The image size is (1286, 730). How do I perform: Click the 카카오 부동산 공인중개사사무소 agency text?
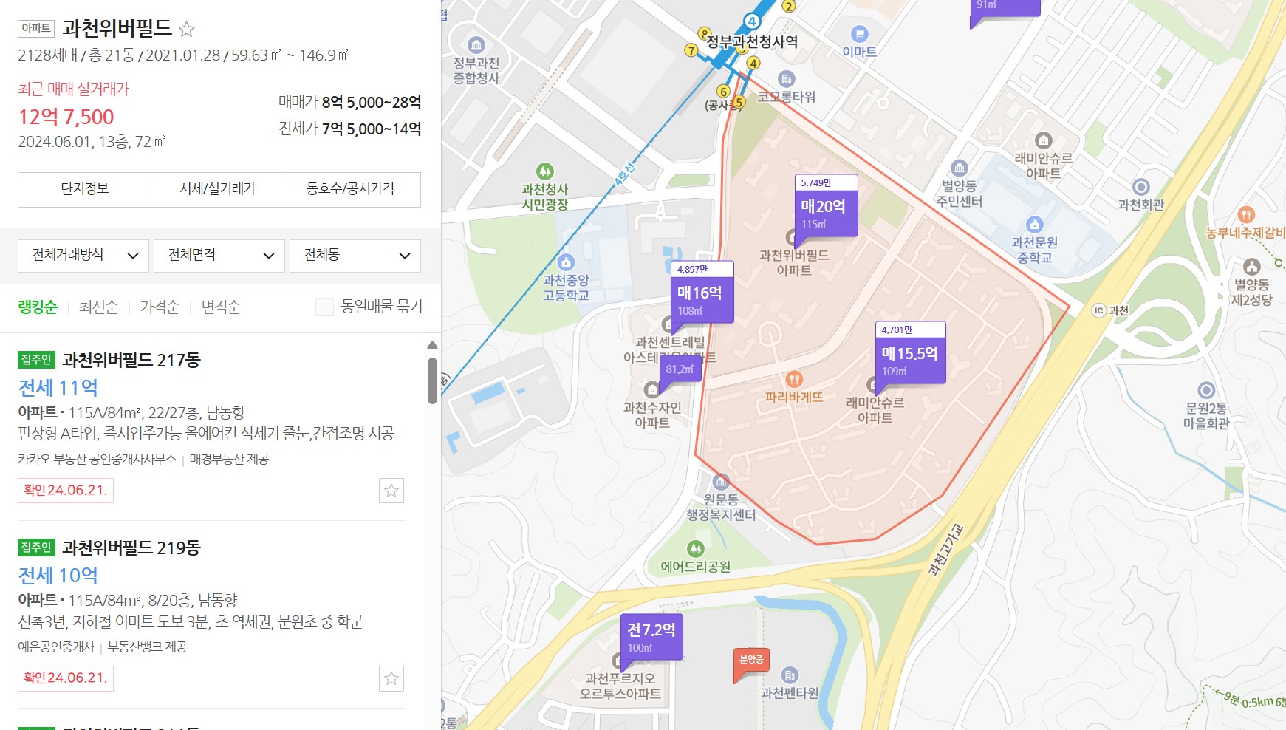coord(98,460)
